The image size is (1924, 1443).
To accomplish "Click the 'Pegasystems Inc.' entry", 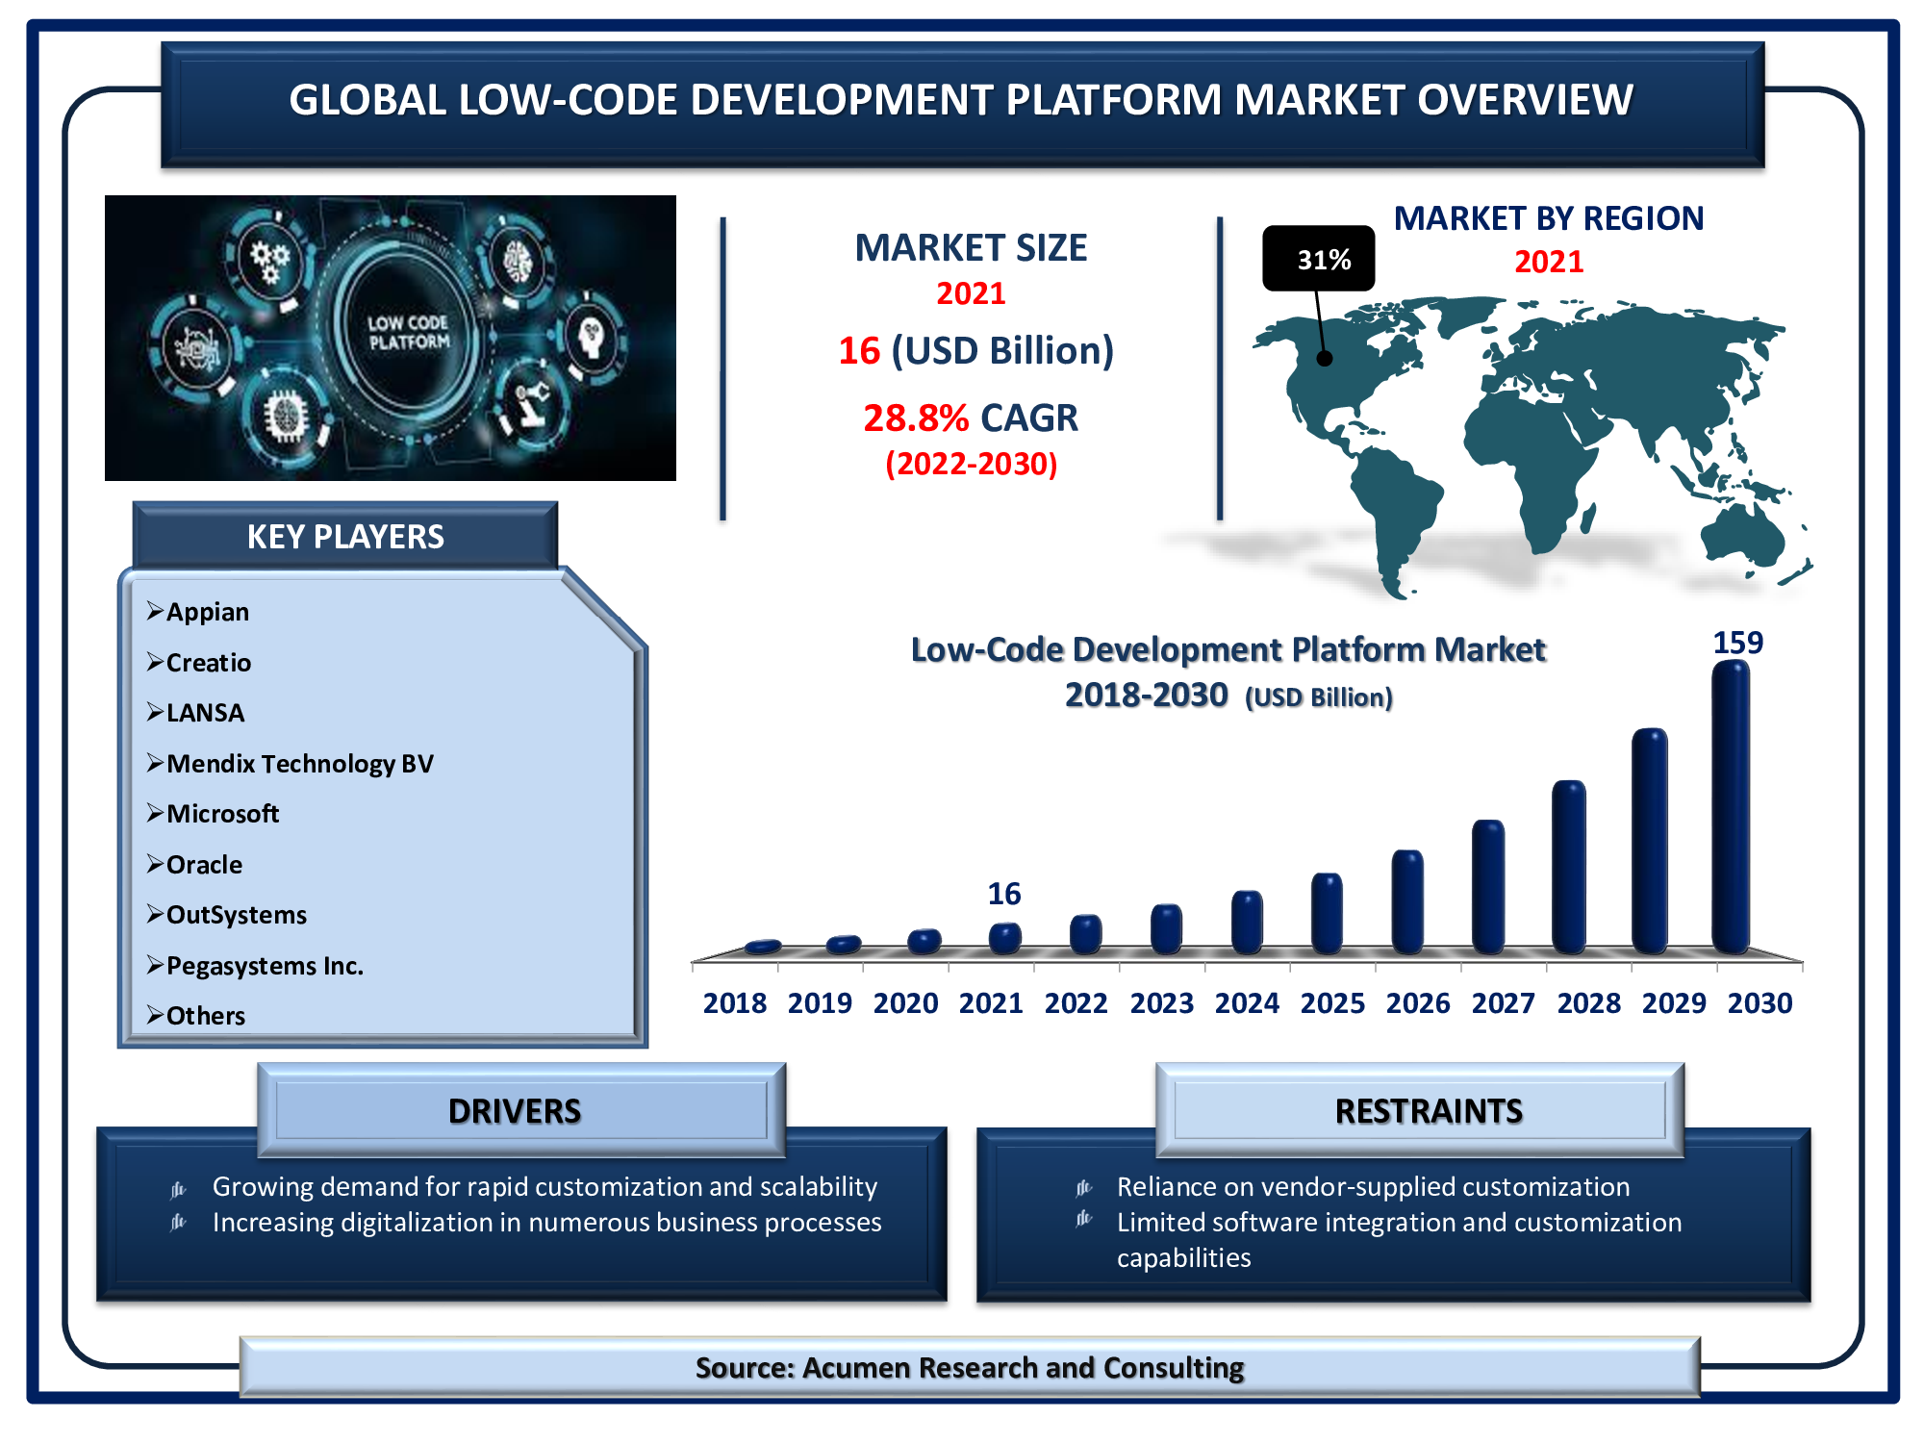I will pyautogui.click(x=265, y=966).
